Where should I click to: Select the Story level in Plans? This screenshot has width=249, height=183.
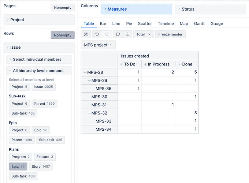[x=41, y=167]
